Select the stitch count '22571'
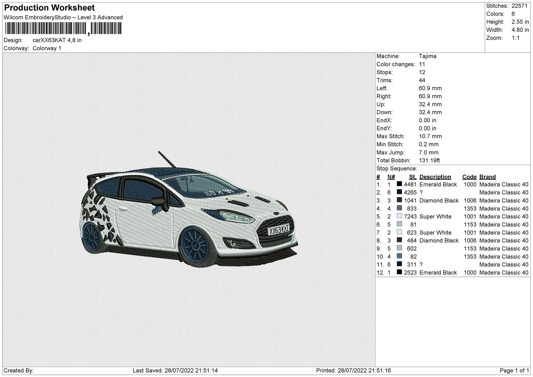The image size is (533, 377). 519,6
